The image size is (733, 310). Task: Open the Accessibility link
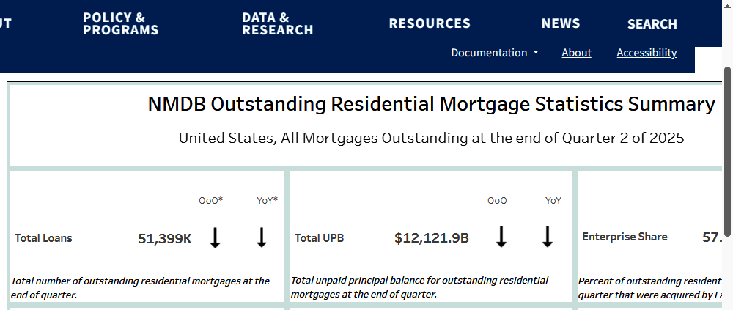[647, 53]
